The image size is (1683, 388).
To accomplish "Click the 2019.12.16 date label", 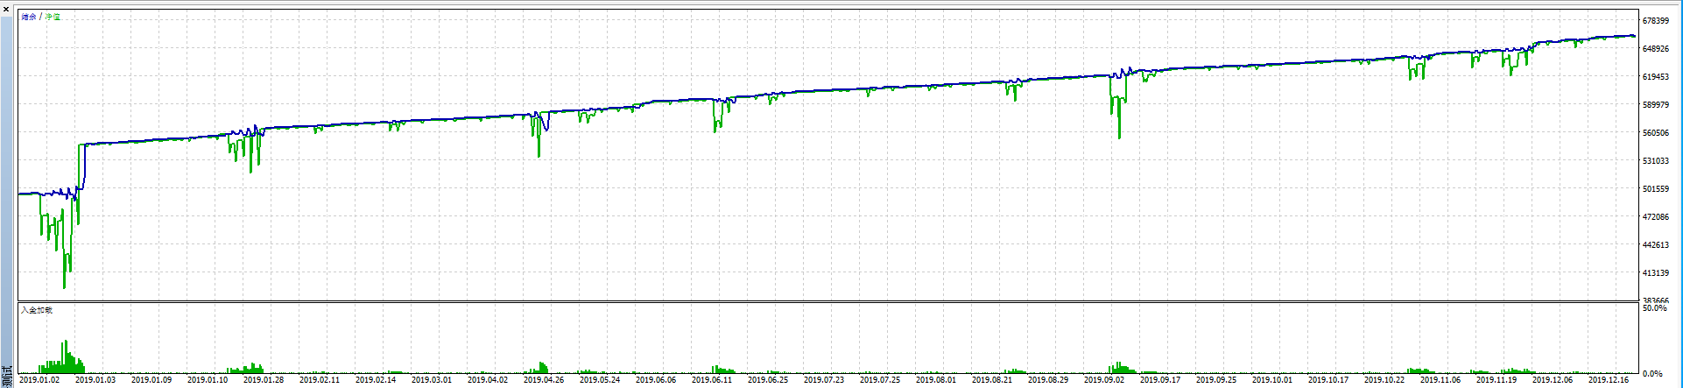I will pos(1609,380).
